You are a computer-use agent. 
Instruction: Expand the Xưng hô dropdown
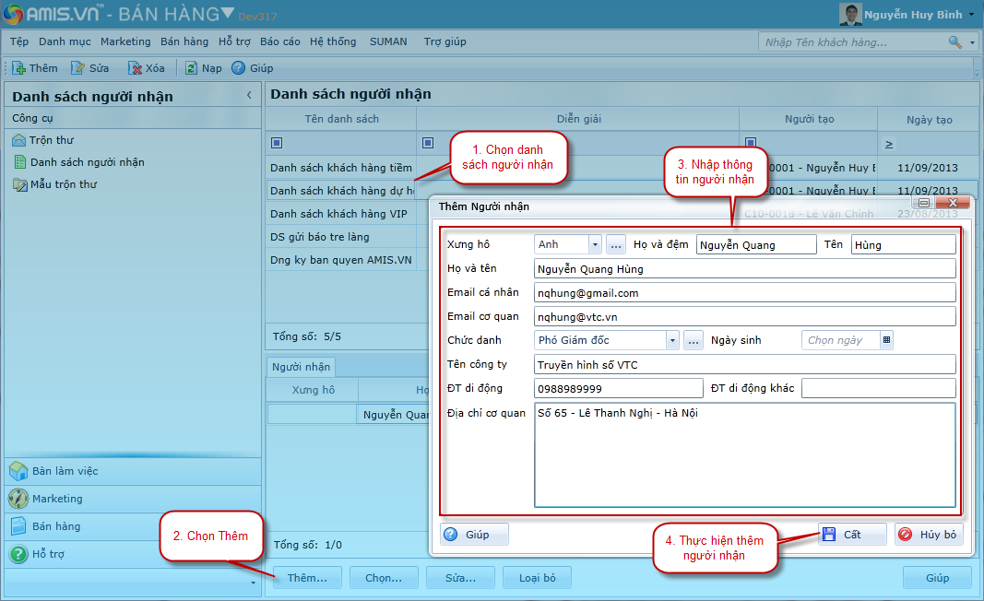pos(595,244)
